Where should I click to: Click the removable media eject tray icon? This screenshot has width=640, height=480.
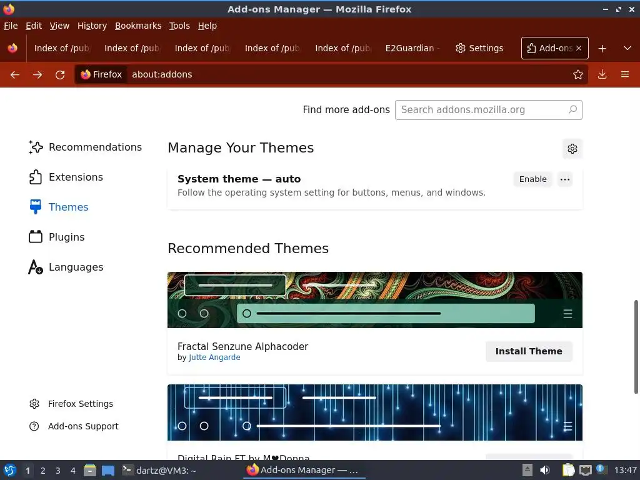(527, 470)
